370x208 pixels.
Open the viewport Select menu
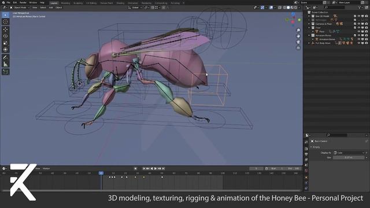[x=43, y=8]
